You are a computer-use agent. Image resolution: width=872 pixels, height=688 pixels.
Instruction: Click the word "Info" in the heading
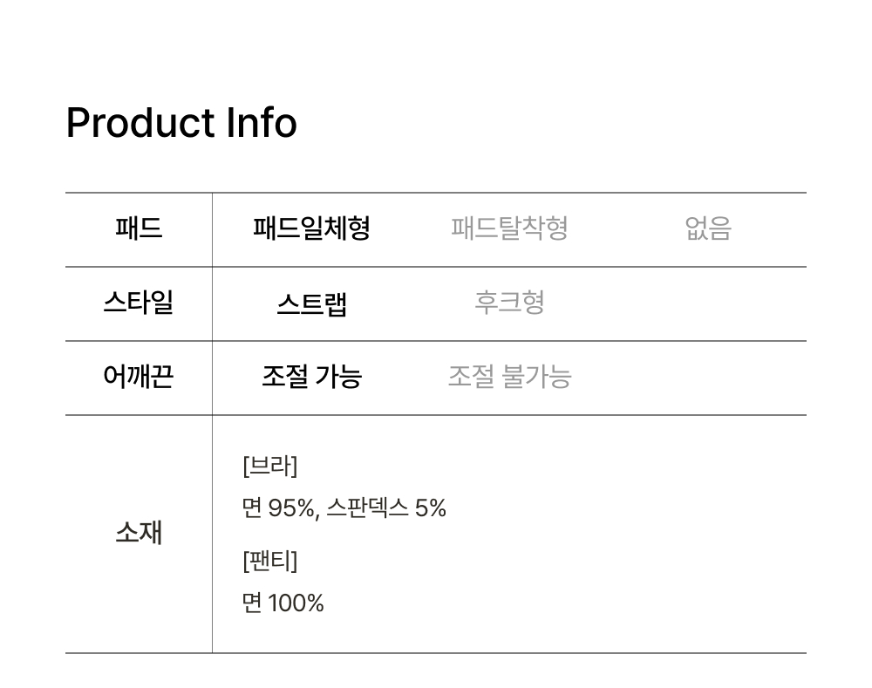click(262, 123)
